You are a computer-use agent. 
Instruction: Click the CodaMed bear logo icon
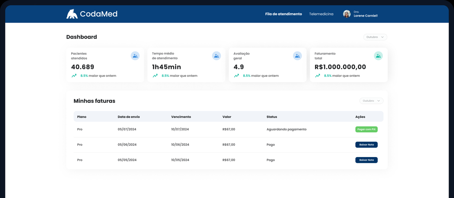[72, 14]
